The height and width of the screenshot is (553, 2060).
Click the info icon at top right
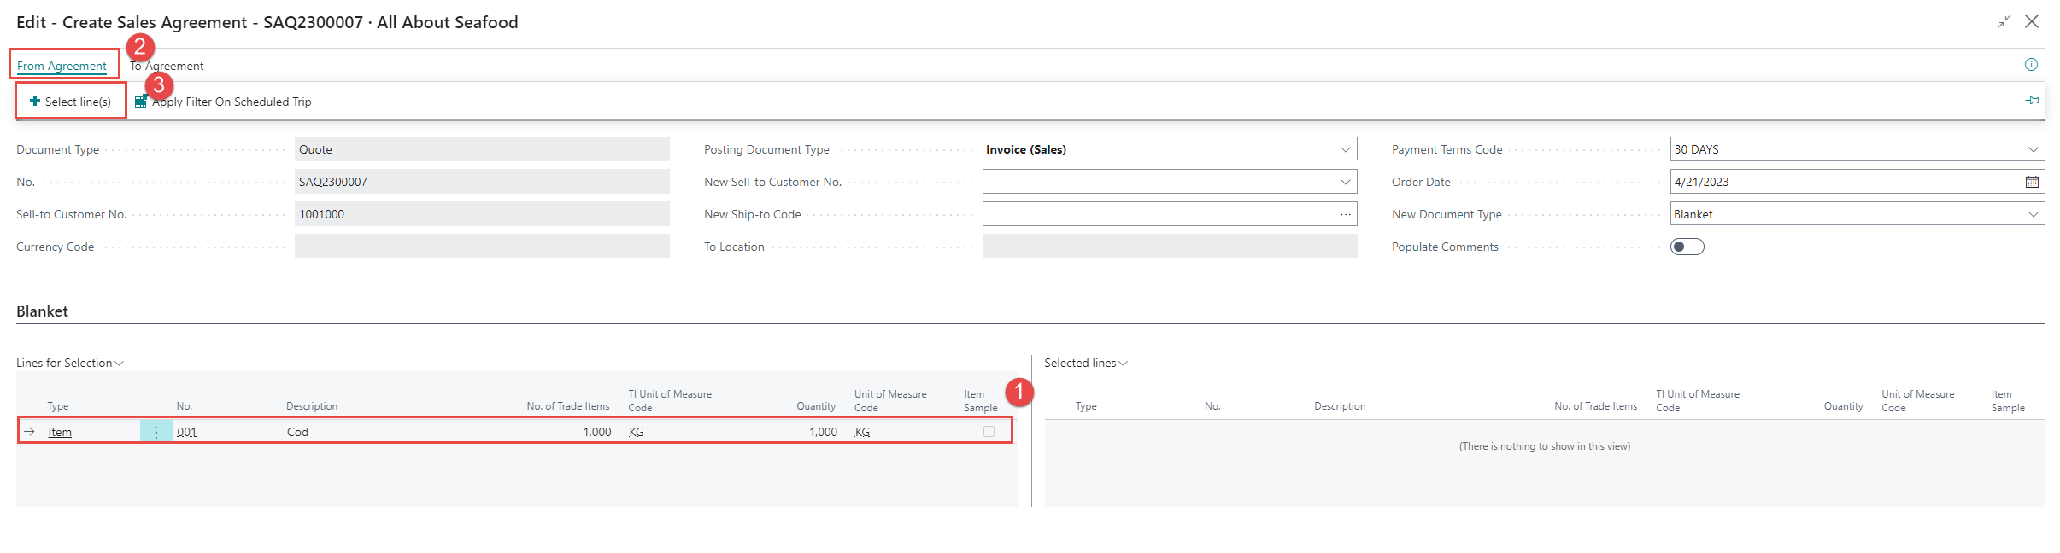point(2031,65)
